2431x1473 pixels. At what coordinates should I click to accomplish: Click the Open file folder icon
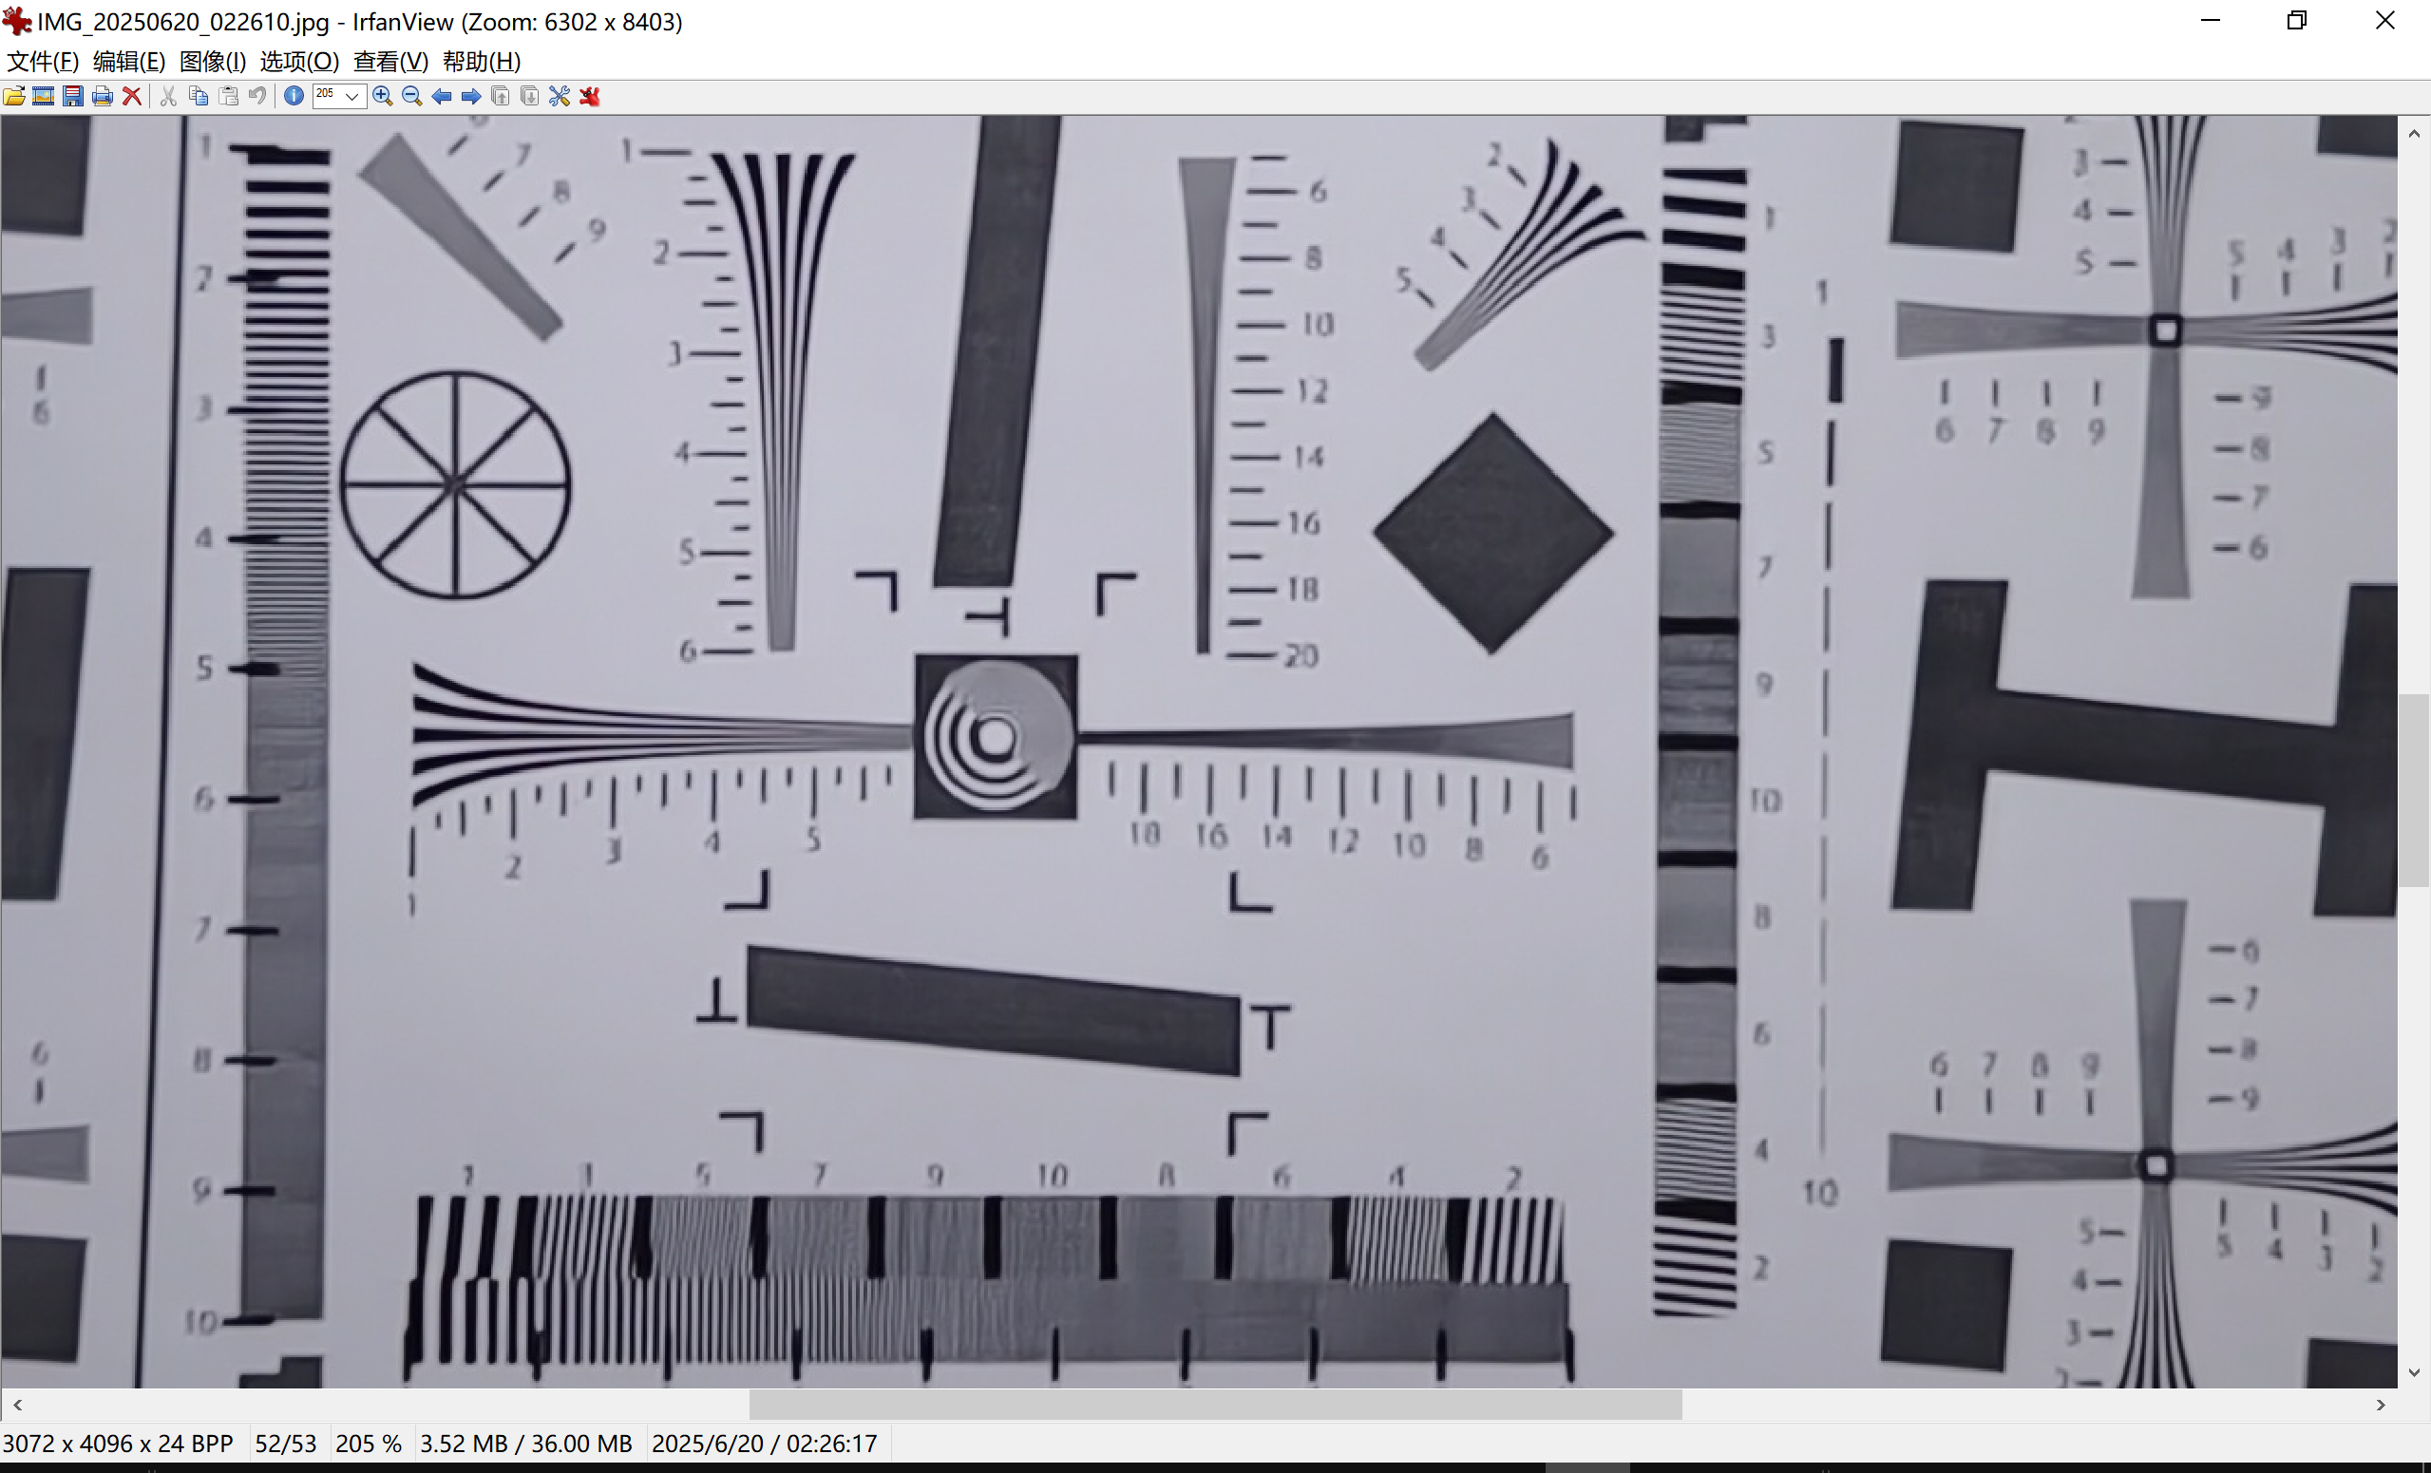(x=15, y=96)
